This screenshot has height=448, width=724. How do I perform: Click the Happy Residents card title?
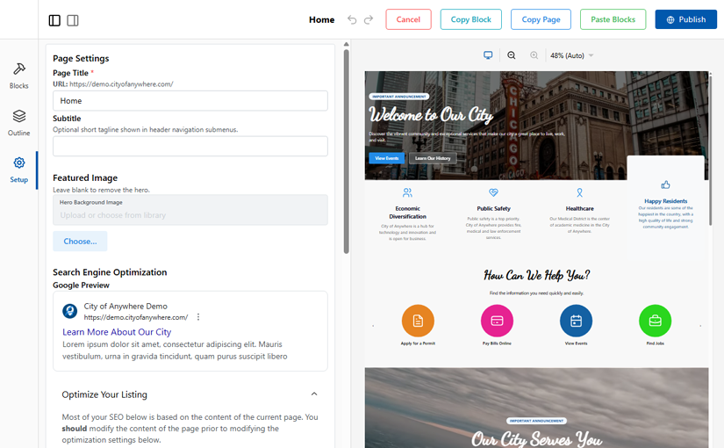click(665, 201)
